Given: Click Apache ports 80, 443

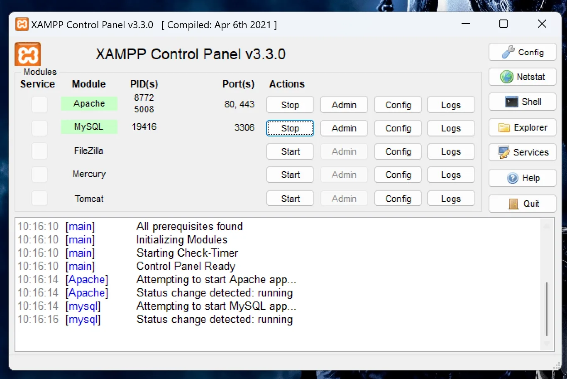Looking at the screenshot, I should pyautogui.click(x=240, y=104).
